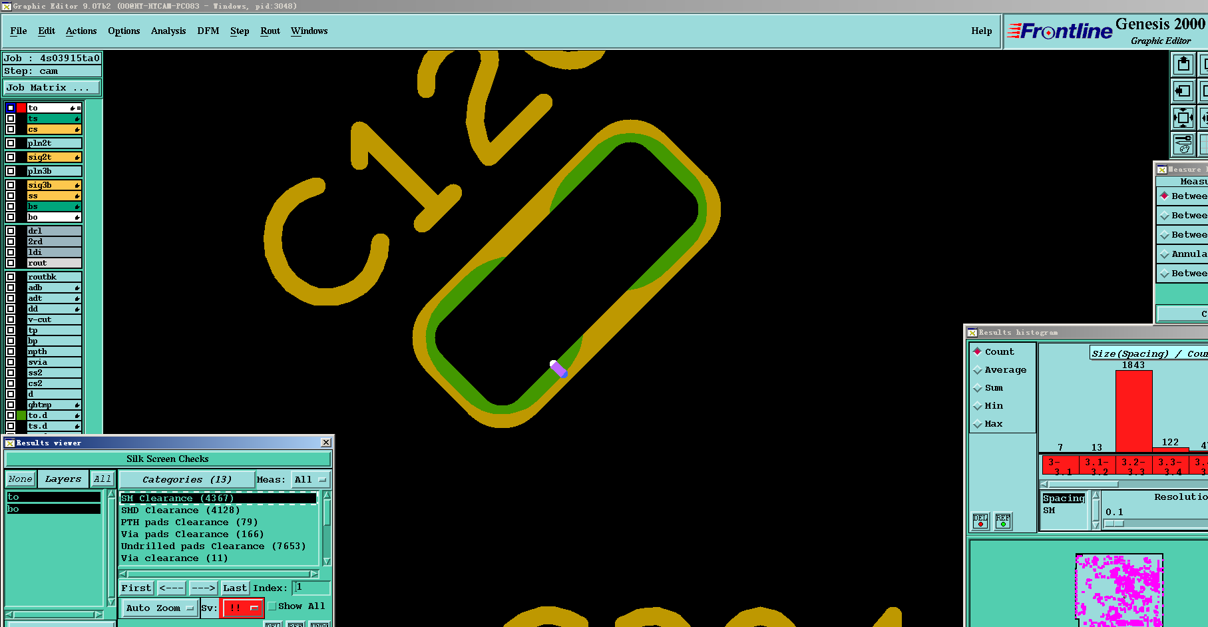Click categories list scroll-up arrow
The width and height of the screenshot is (1208, 627).
tap(327, 495)
